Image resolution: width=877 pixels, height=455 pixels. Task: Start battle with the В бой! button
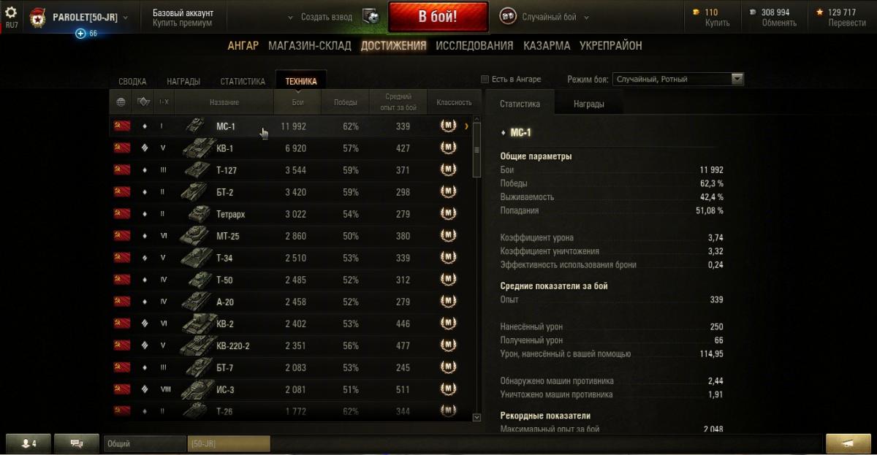pos(438,17)
